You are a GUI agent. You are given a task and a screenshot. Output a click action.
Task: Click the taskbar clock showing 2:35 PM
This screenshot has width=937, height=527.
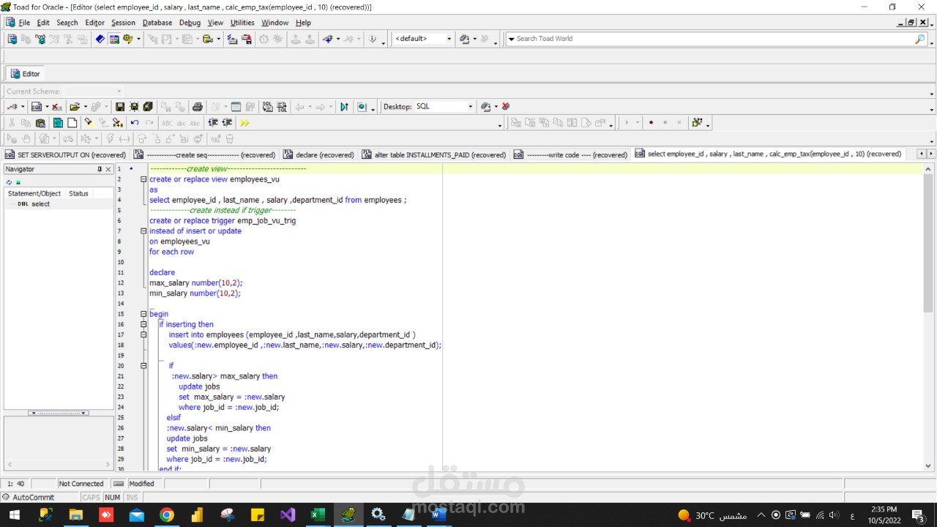pyautogui.click(x=884, y=515)
